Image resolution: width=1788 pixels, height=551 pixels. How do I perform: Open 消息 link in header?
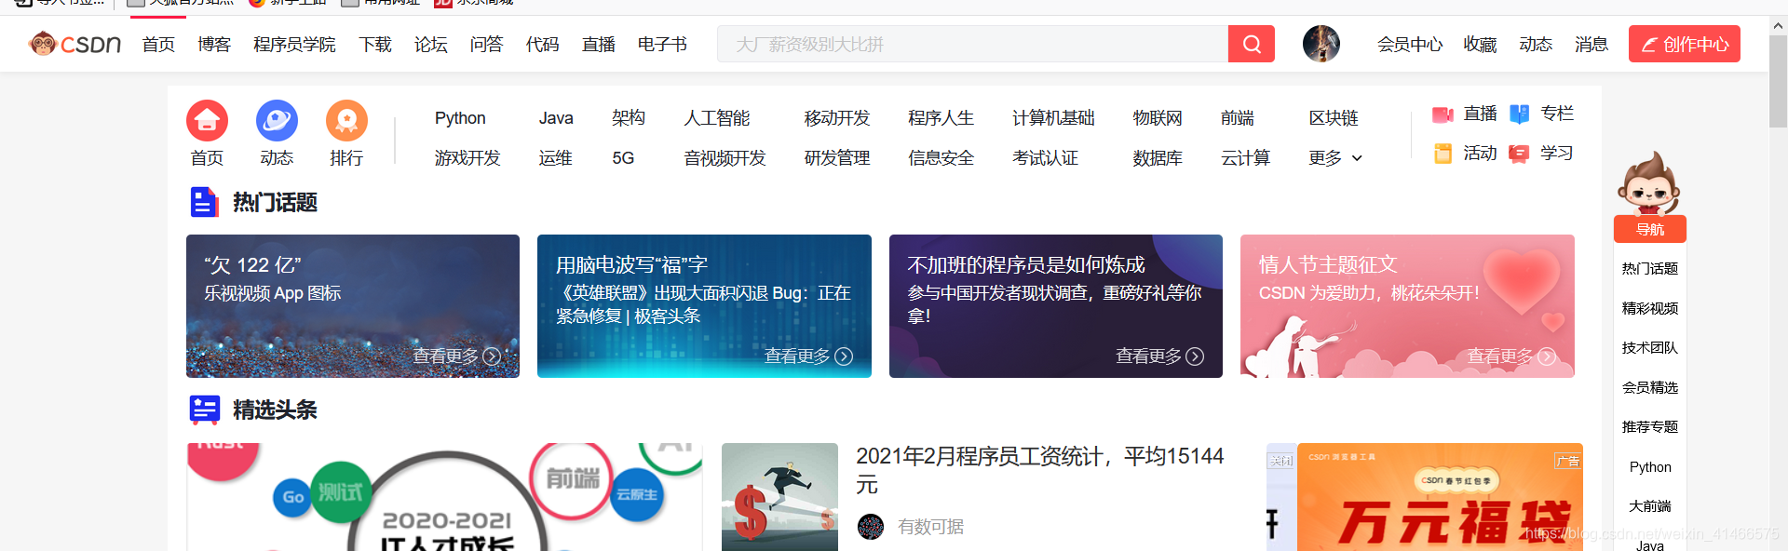1592,45
